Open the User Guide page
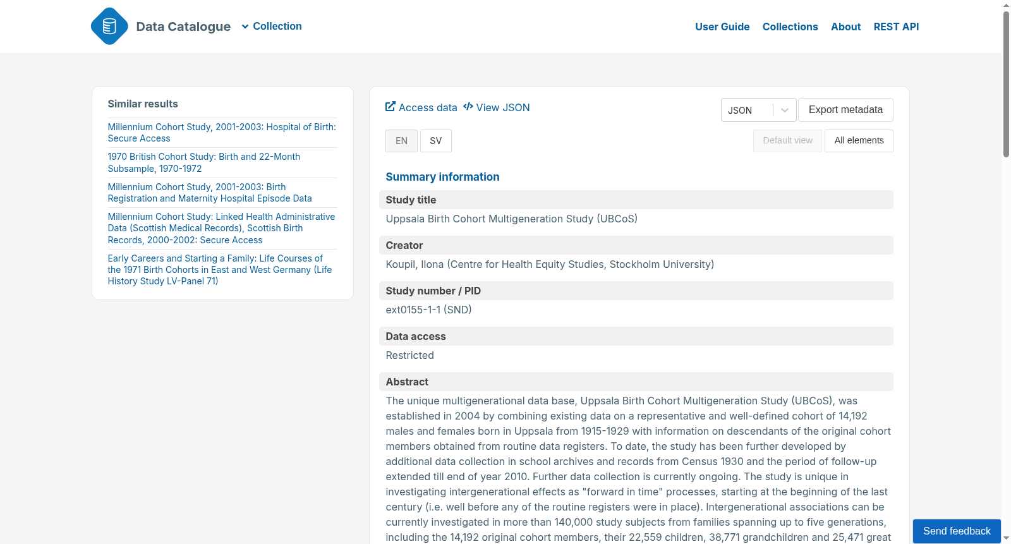Screen dimensions: 1011x544 pyautogui.click(x=722, y=27)
